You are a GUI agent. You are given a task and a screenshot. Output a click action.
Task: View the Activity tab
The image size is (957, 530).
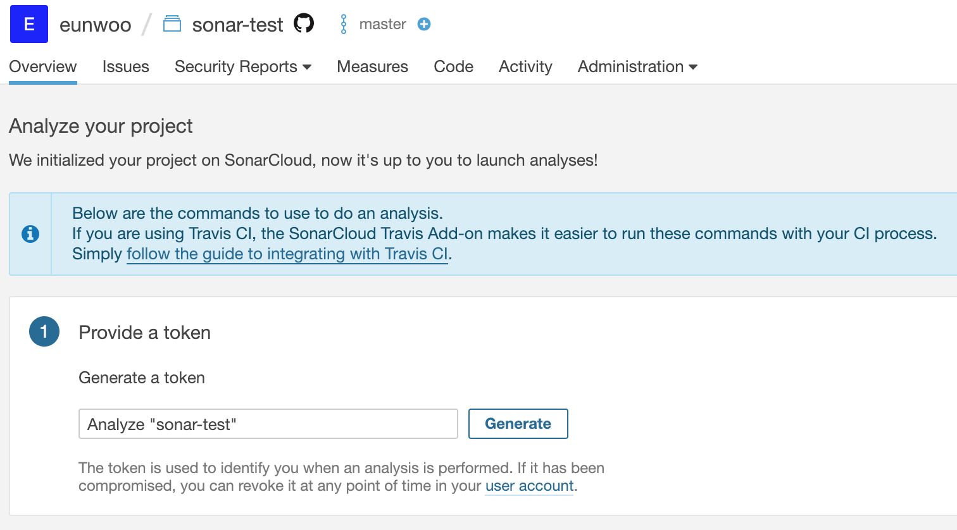[525, 66]
